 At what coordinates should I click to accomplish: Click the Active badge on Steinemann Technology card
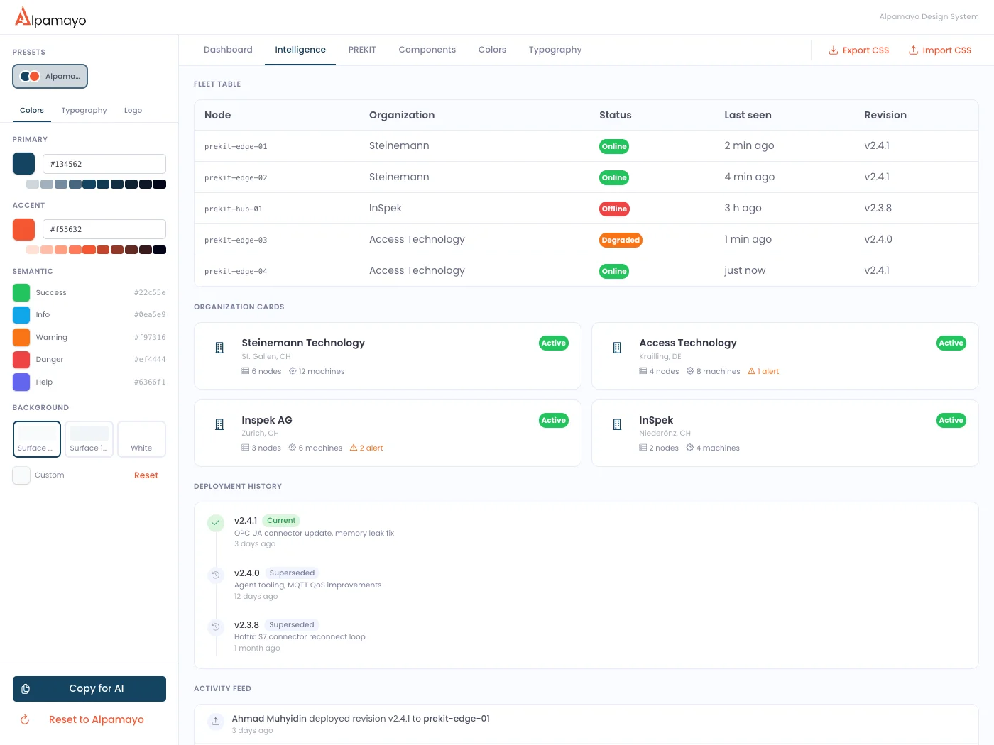[554, 343]
